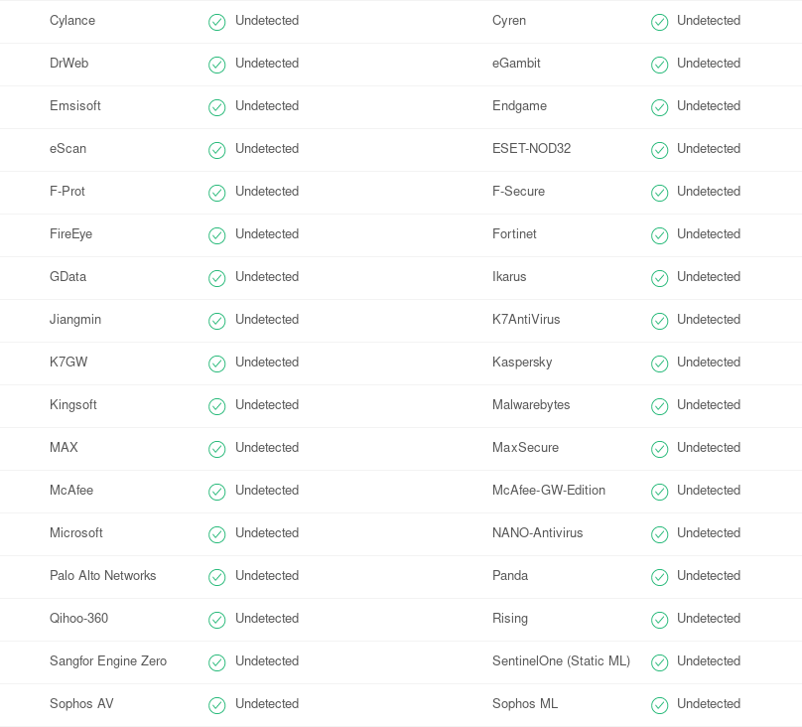
Task: Click the Undetected text for Rising
Action: 709,618
